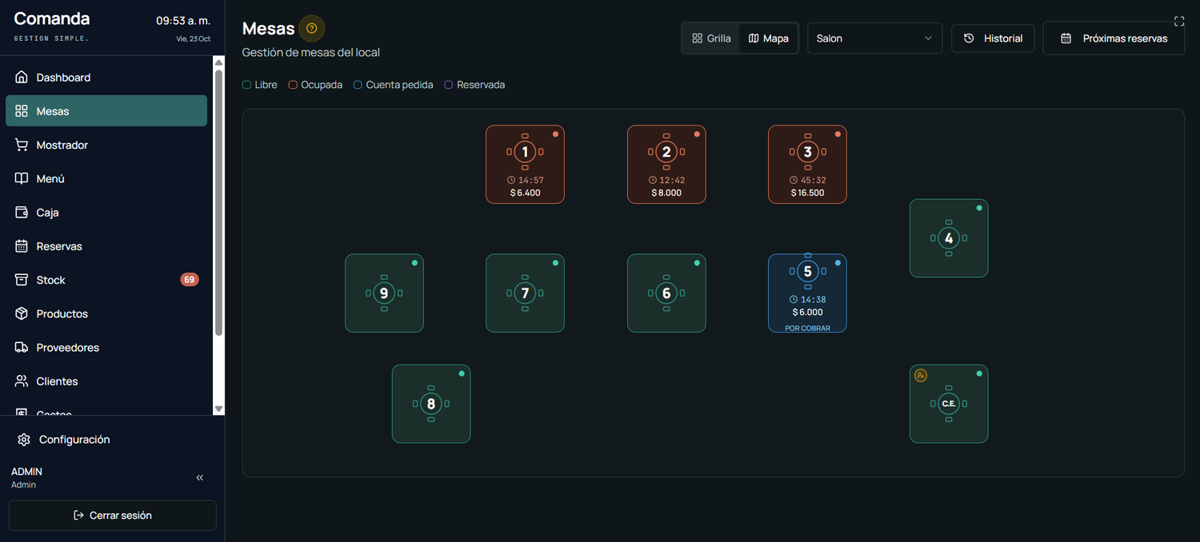The width and height of the screenshot is (1200, 542).
Task: Click the badge icon on C.E. table
Action: tap(921, 375)
